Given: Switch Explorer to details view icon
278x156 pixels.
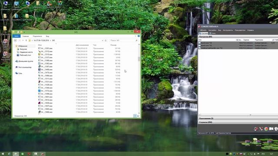Looking at the screenshot, I should [135, 116].
